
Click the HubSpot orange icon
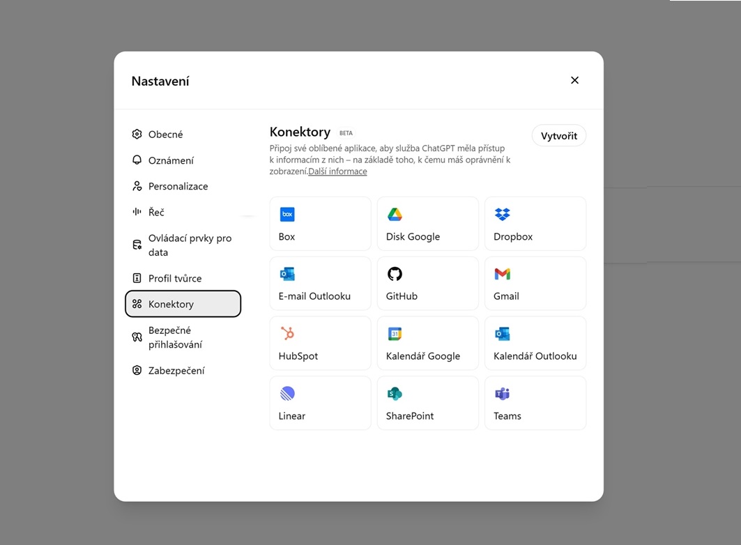click(287, 333)
